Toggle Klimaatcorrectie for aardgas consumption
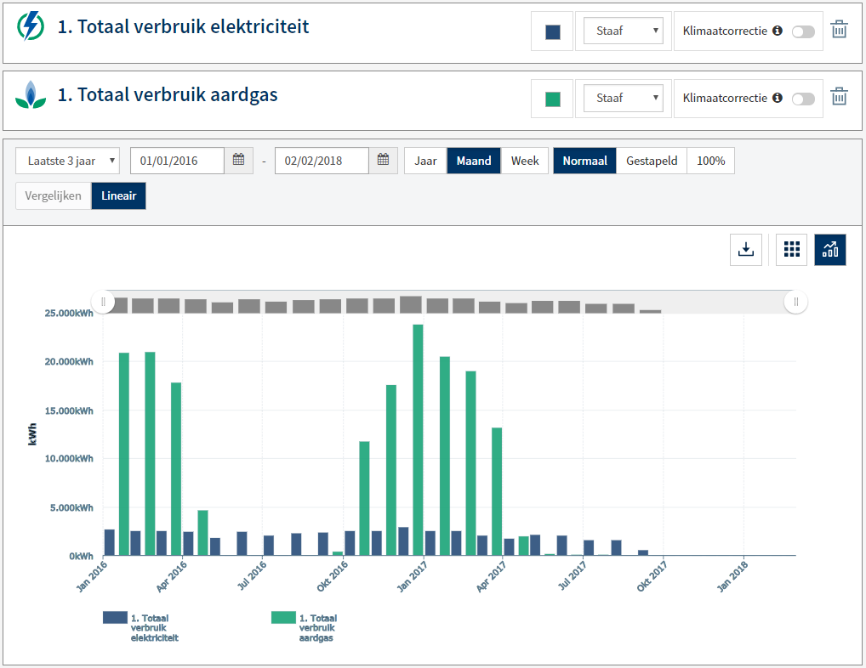Viewport: 866px width, 668px height. (802, 99)
